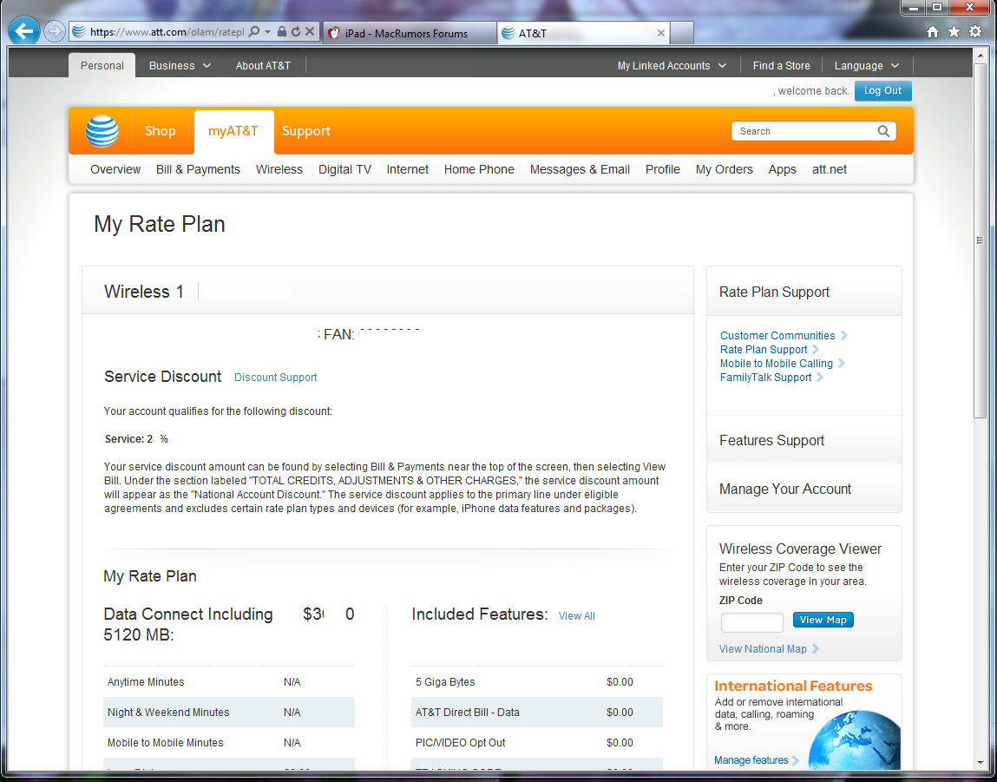The image size is (997, 782).
Task: Click 'Mobile to Mobile Minutes' row text
Action: pos(166,743)
